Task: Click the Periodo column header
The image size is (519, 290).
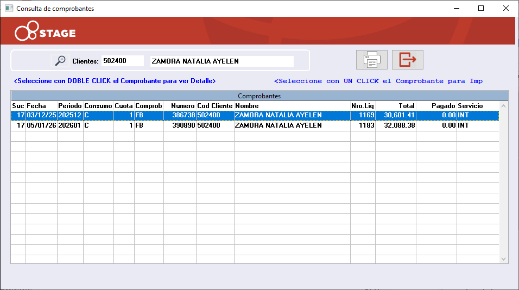Action: click(x=70, y=105)
